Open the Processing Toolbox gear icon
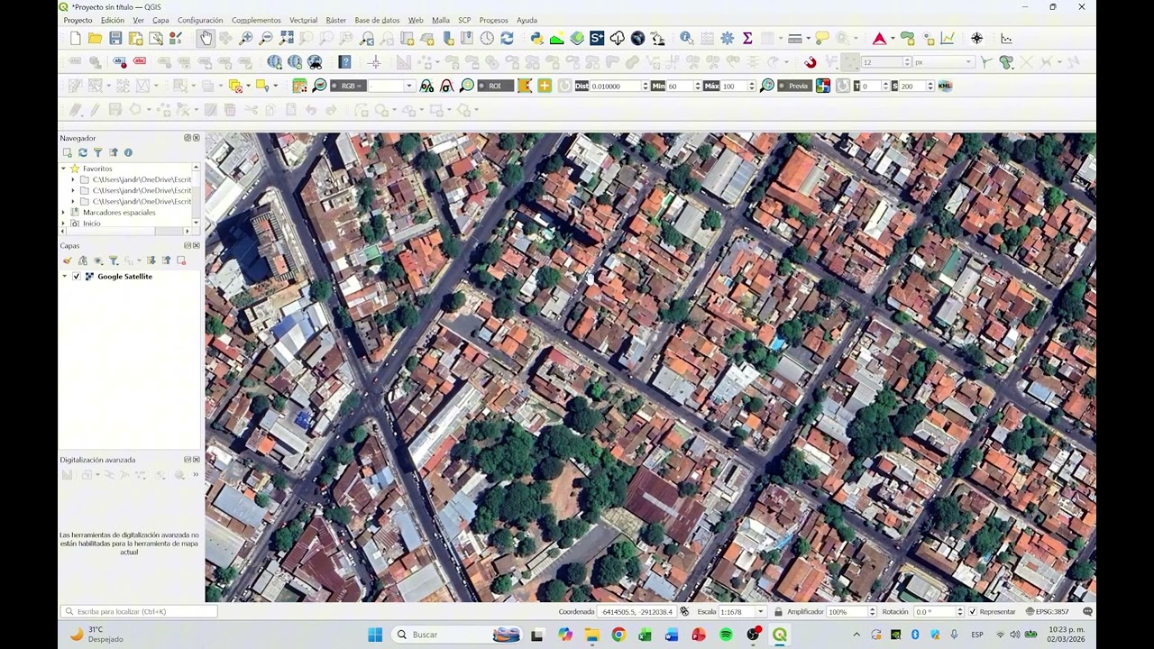 (x=728, y=38)
